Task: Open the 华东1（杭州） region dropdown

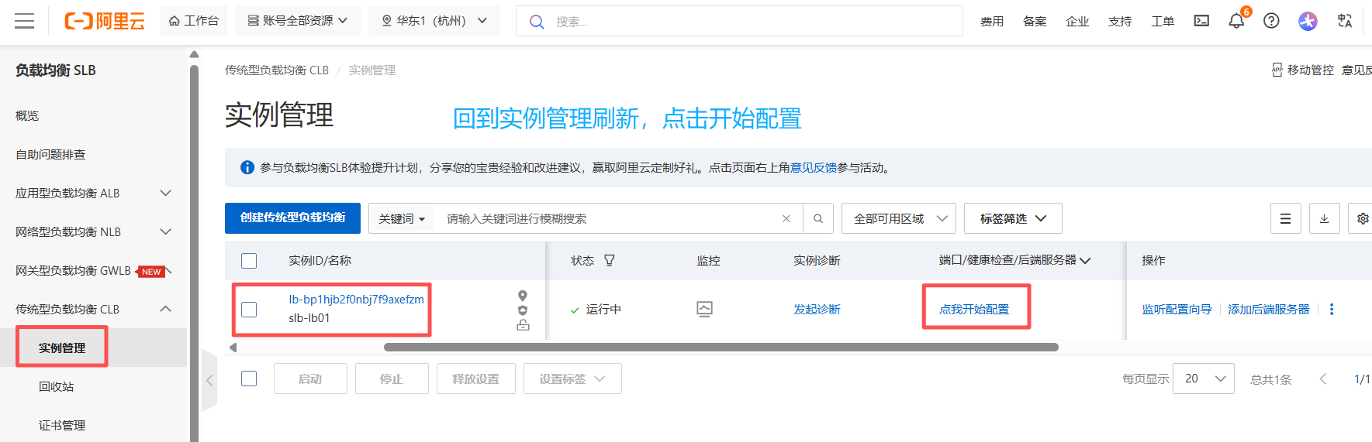Action: (x=434, y=21)
